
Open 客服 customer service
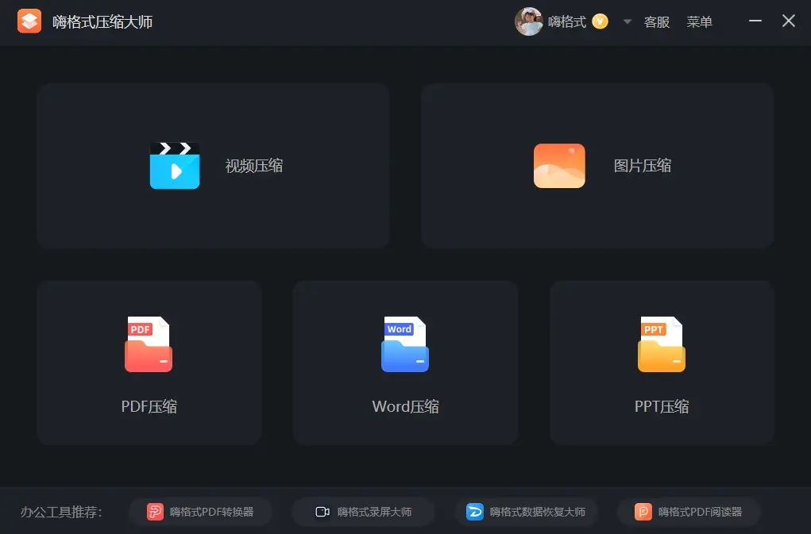(657, 21)
